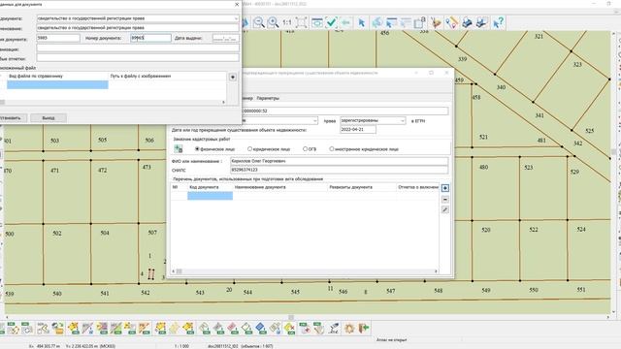Select 'ОГВ' radio button
The image size is (621, 349).
click(x=305, y=149)
